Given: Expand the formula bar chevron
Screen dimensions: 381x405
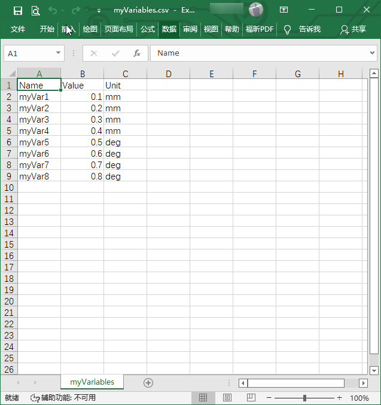Looking at the screenshot, I should [372, 53].
